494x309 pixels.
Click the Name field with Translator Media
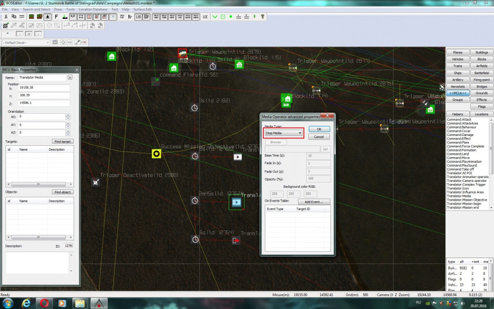coord(41,78)
